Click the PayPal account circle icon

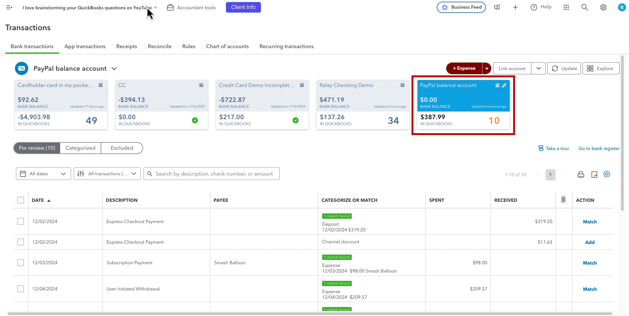pos(22,68)
